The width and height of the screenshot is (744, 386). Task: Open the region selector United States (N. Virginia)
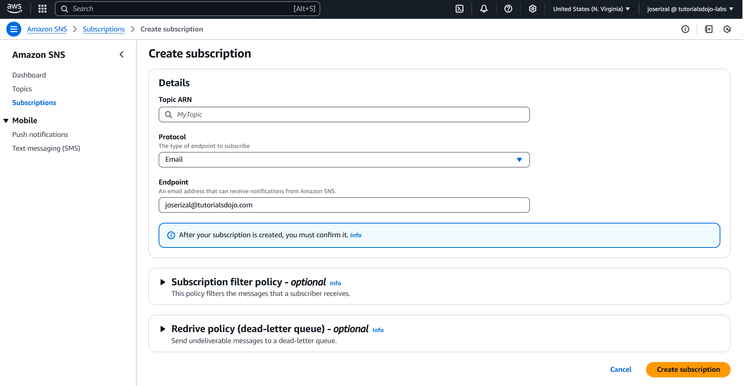tap(591, 9)
